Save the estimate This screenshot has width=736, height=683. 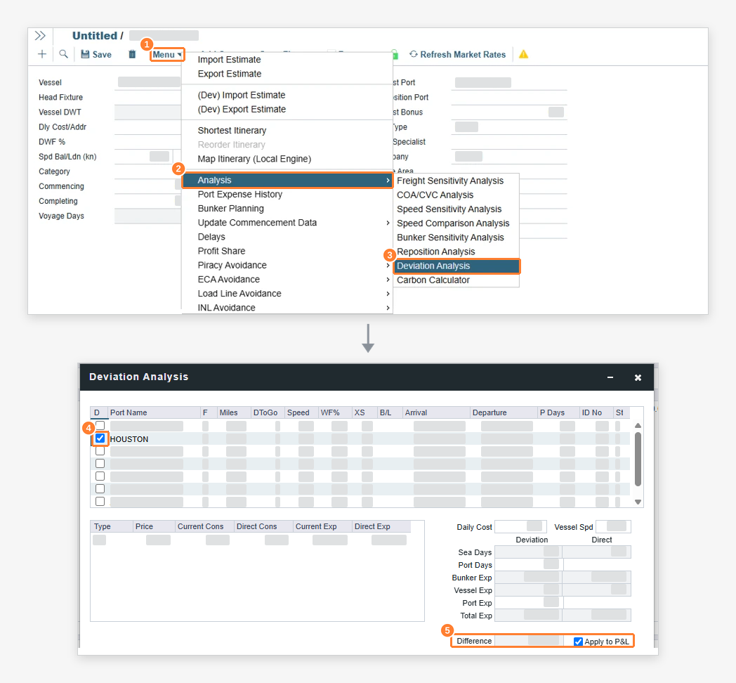(96, 55)
